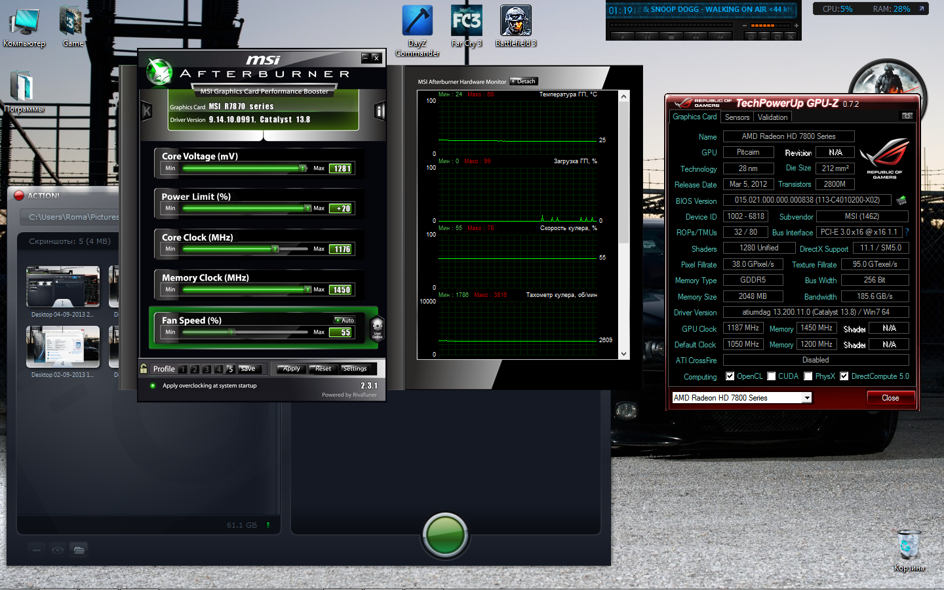Click the CPU/RAM widget arrow icon
The width and height of the screenshot is (944, 590).
point(921,9)
